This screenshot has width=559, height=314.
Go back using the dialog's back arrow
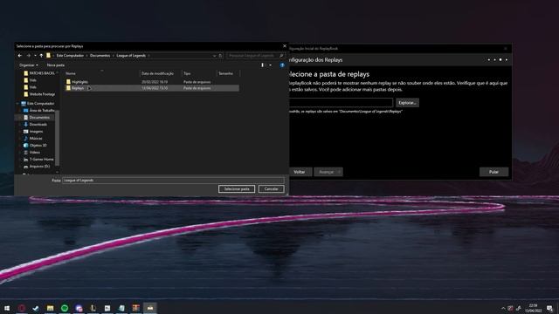click(20, 56)
